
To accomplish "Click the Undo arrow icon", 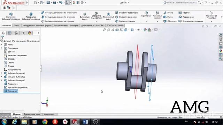I will [x=61, y=2].
